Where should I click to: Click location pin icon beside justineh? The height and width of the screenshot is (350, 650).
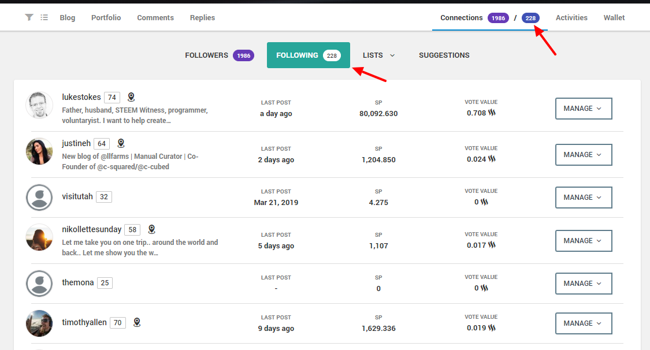click(x=121, y=143)
